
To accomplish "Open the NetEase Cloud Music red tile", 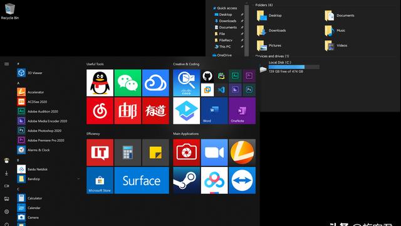I will pyautogui.click(x=100, y=110).
